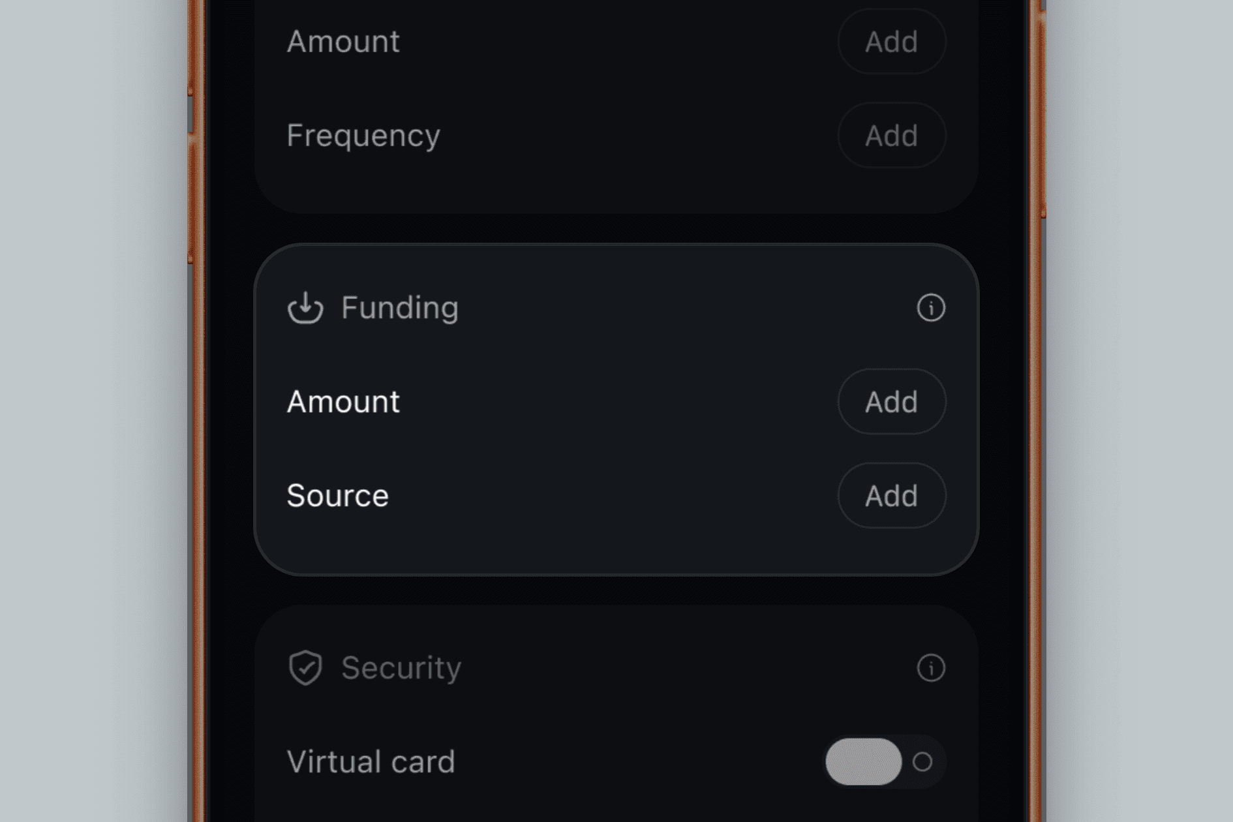
Task: Tap the Amount label under Funding
Action: click(x=343, y=401)
